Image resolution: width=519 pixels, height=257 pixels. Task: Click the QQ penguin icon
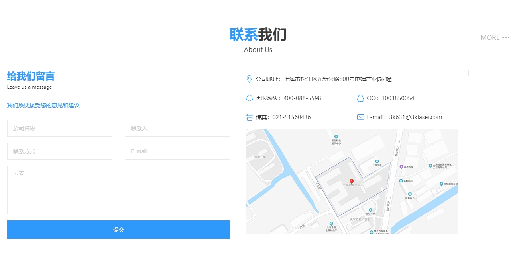[360, 98]
